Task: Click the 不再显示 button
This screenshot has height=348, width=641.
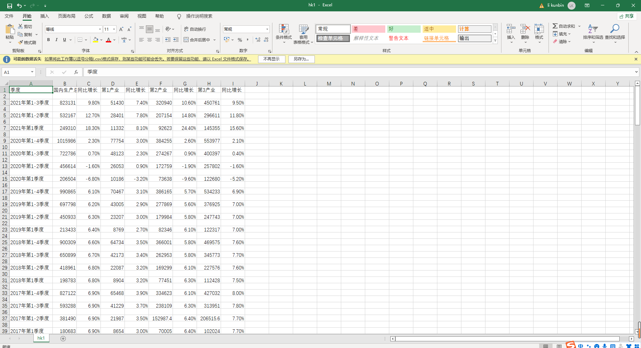Action: pyautogui.click(x=271, y=59)
